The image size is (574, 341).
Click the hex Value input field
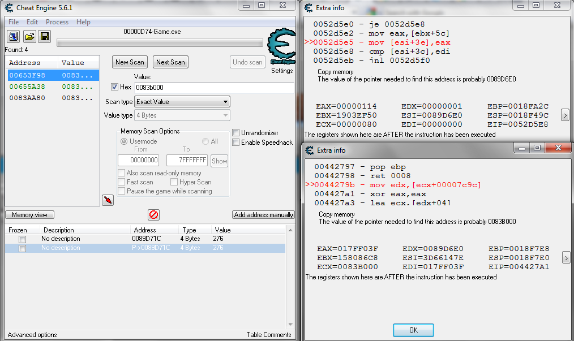tap(213, 88)
